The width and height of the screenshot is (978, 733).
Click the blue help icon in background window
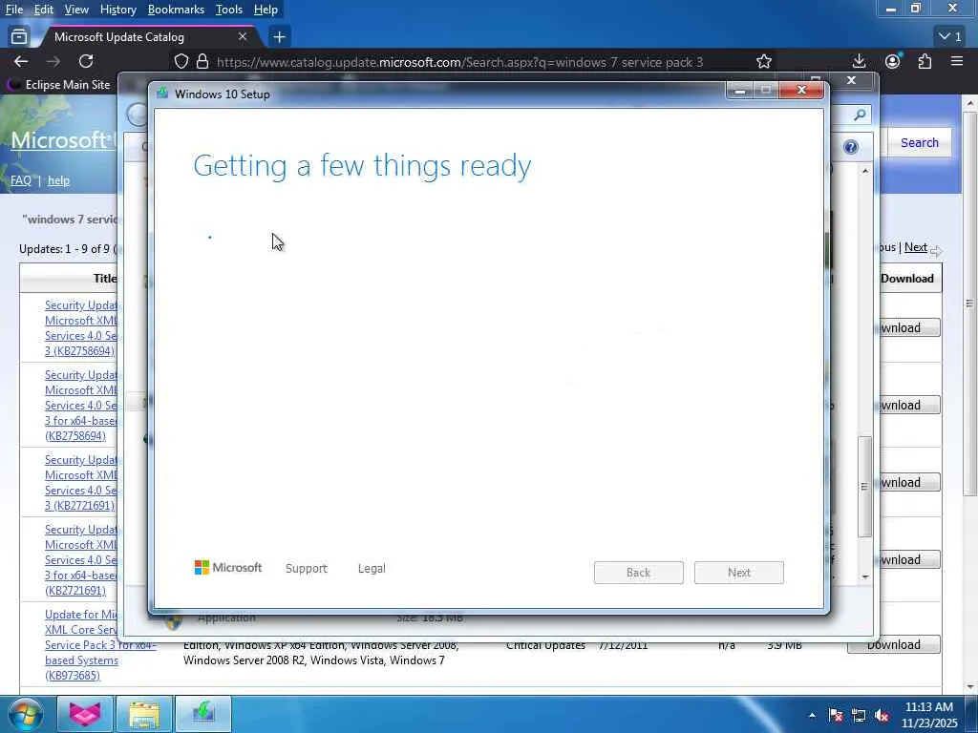point(851,147)
